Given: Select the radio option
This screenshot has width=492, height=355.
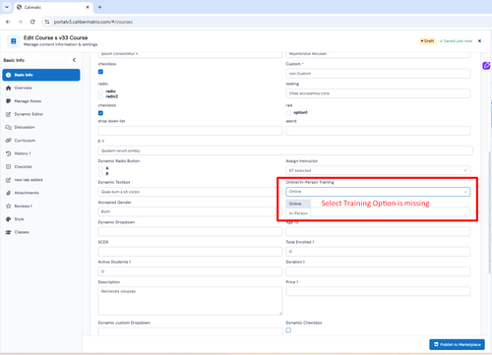Looking at the screenshot, I should click(100, 91).
